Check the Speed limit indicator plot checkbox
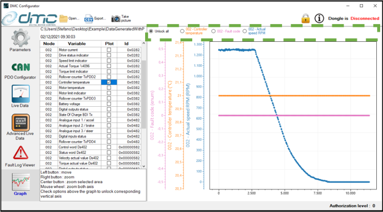383x212 pixels. tap(109, 61)
